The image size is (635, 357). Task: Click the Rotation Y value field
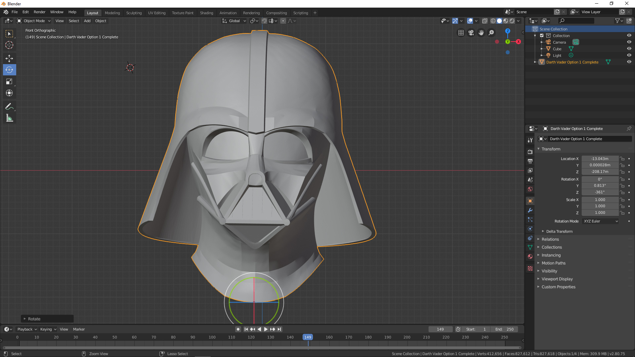click(x=600, y=185)
